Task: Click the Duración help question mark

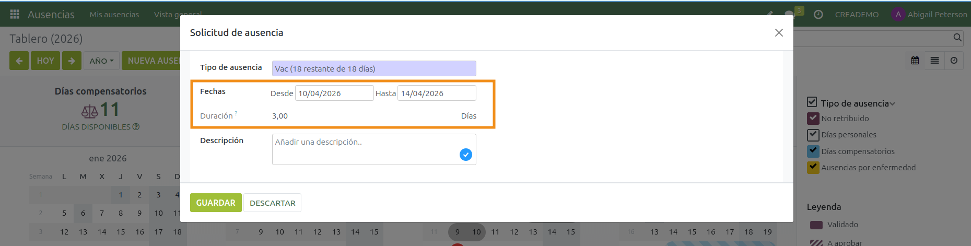Action: pos(236,113)
